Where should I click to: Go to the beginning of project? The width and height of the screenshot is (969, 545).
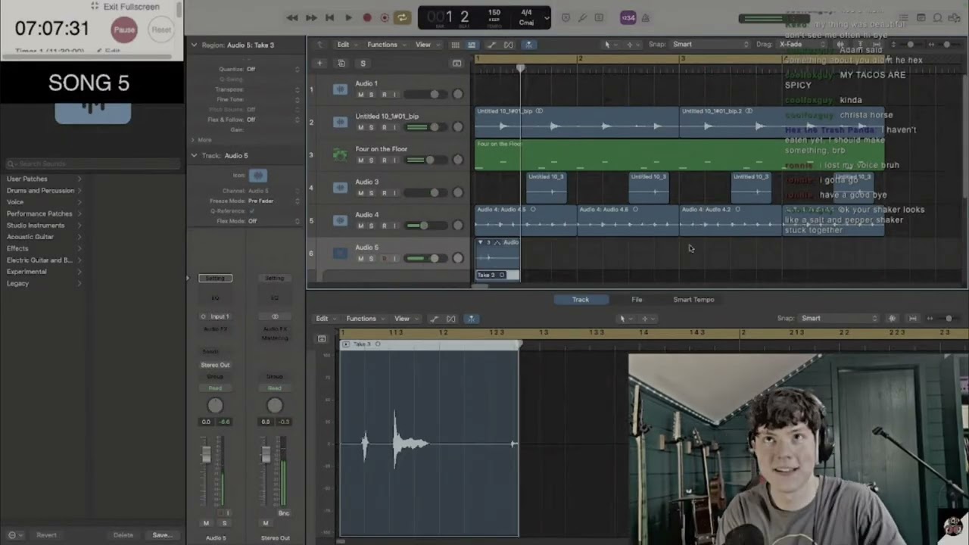coord(329,17)
